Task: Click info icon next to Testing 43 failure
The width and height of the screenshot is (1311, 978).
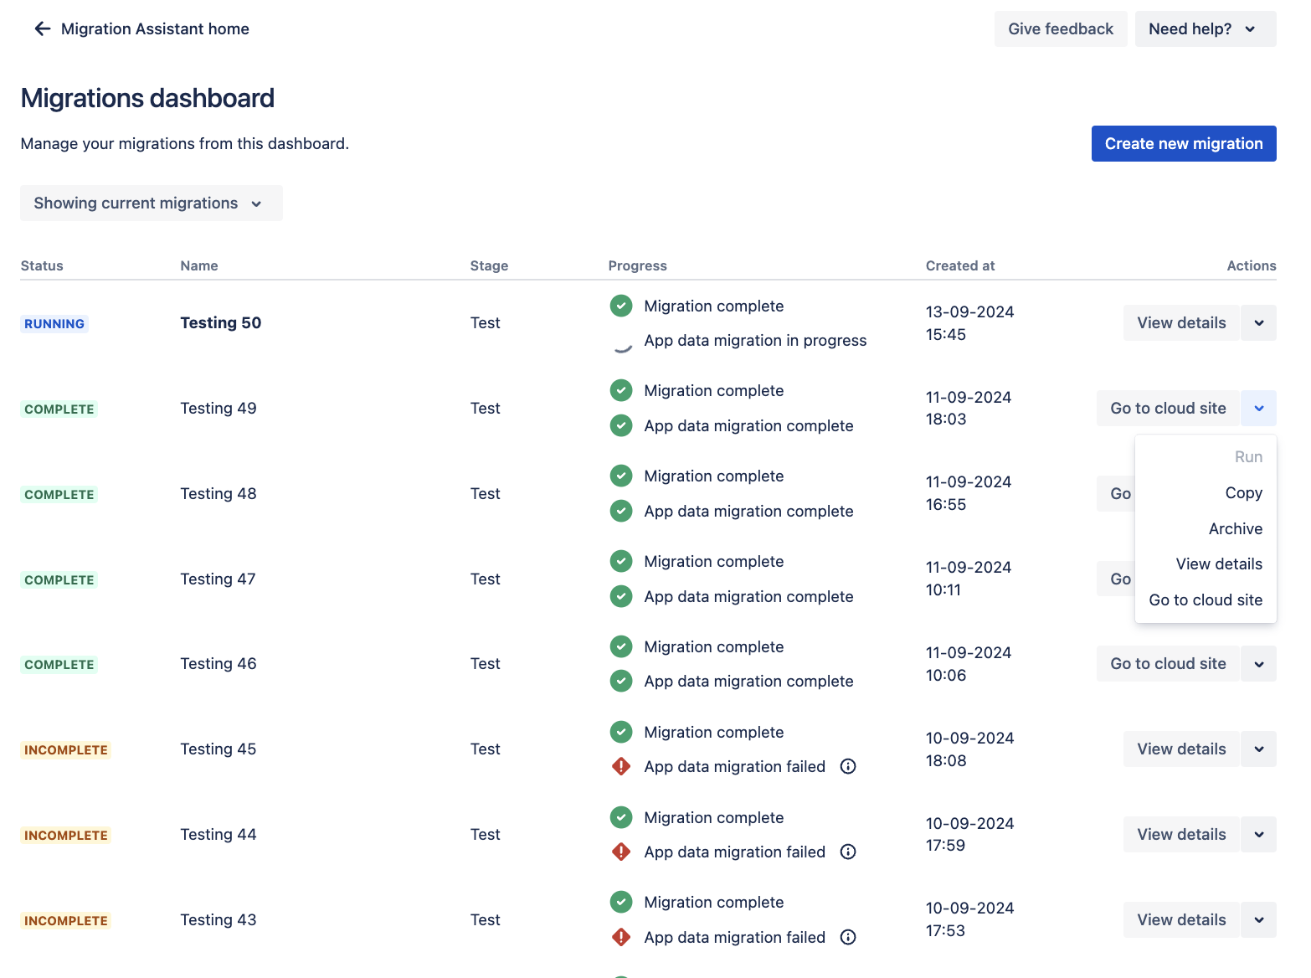Action: pyautogui.click(x=848, y=938)
